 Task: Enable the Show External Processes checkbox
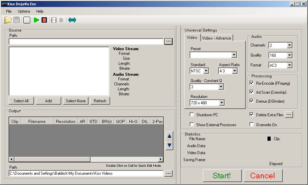pyautogui.click(x=192, y=124)
